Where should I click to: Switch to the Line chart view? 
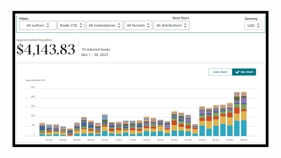click(220, 72)
